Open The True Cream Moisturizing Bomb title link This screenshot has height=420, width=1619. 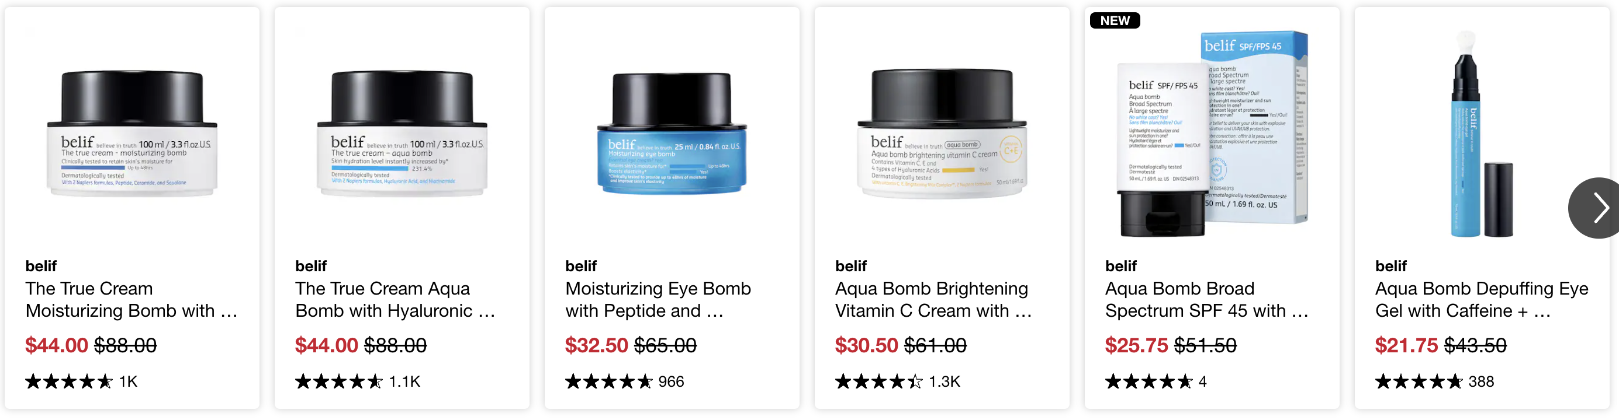coord(132,300)
